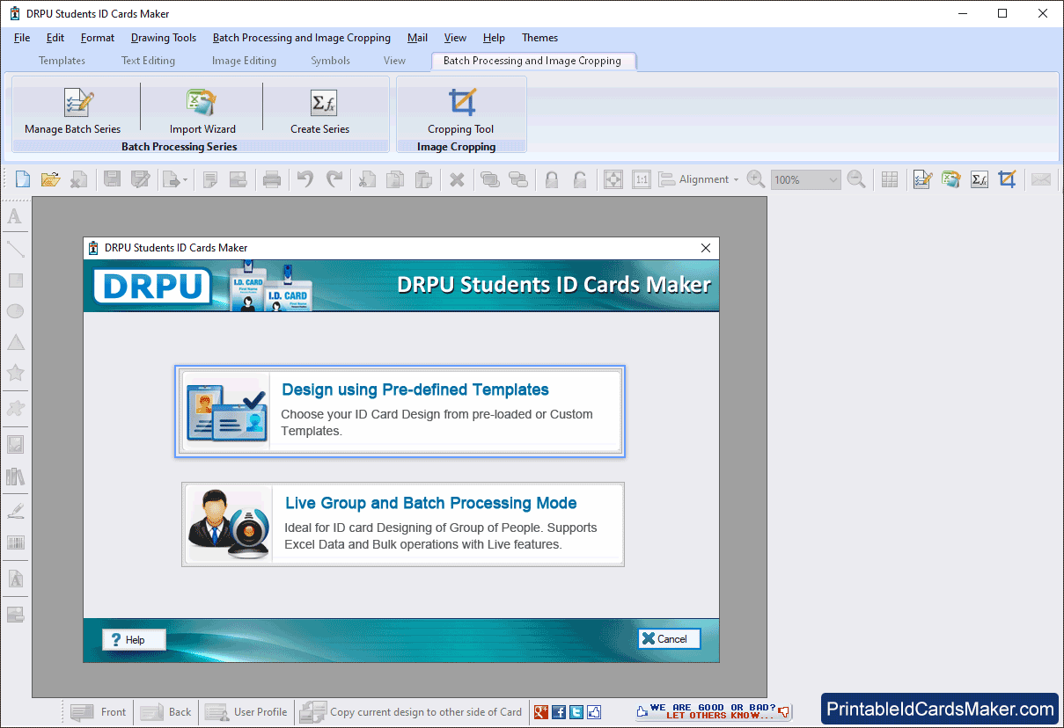Screen dimensions: 1064x728
Task: Click the toolbar crop icon
Action: point(1007,179)
